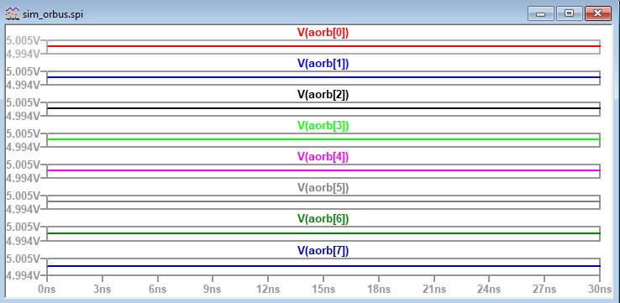Click the 4.994V axis of aorb[7]
Screen dimensions: 620x303
click(23, 275)
